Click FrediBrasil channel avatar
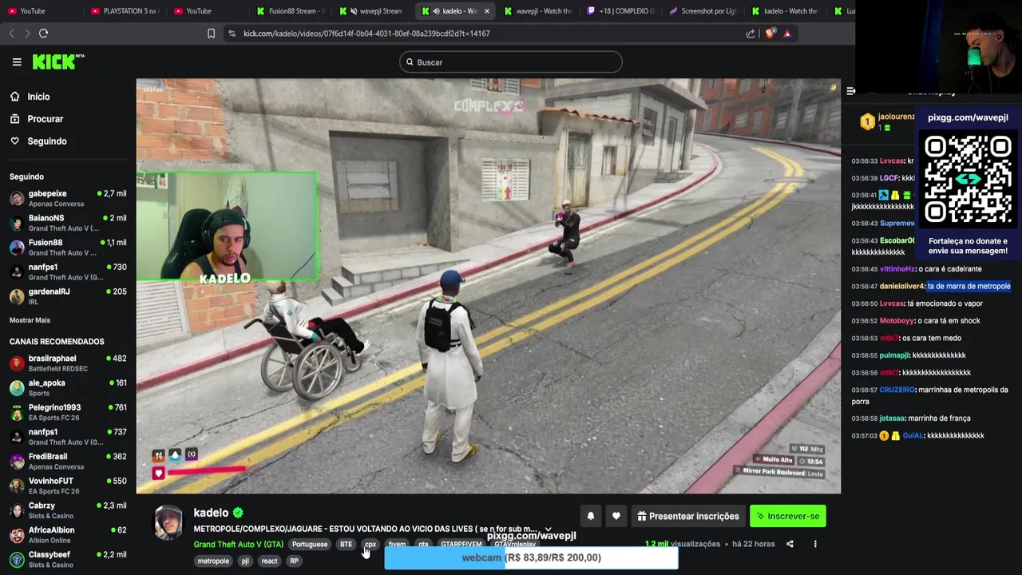 17,462
